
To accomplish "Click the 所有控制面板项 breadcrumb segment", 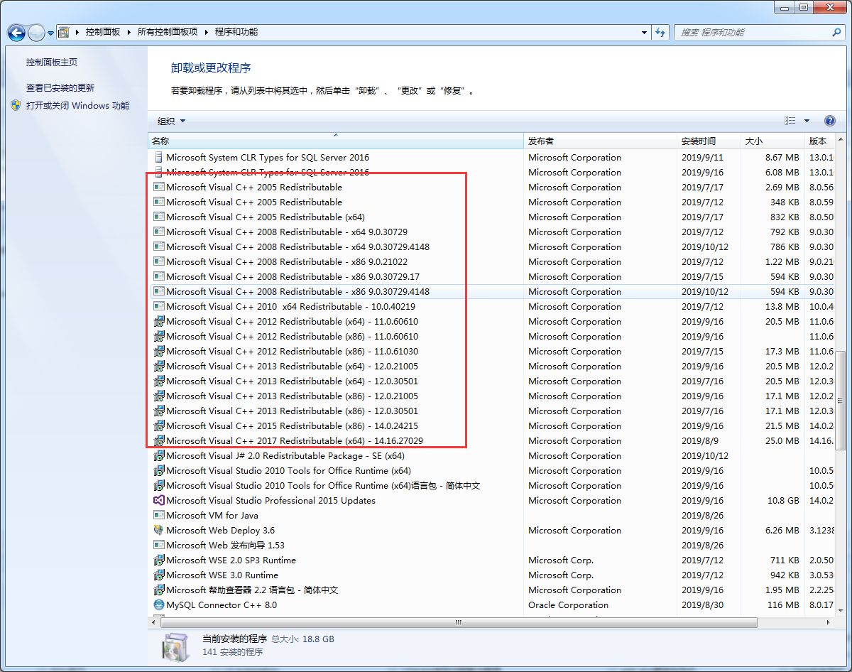I will pyautogui.click(x=167, y=33).
